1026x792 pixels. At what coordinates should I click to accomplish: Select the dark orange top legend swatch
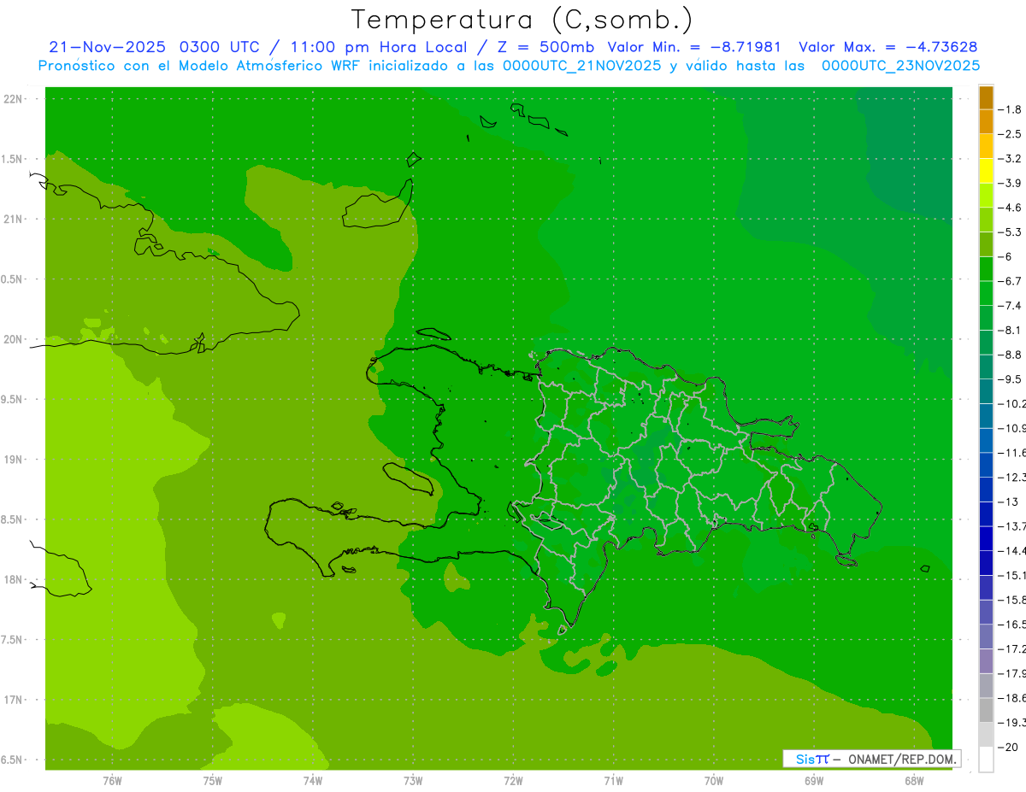[986, 97]
